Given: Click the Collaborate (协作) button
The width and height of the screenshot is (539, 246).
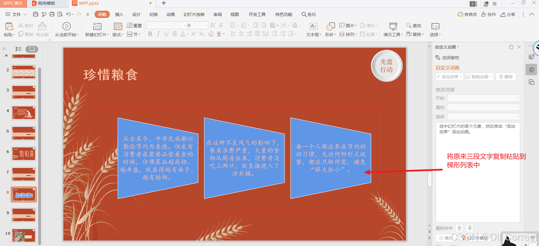Looking at the screenshot, I should (x=488, y=14).
